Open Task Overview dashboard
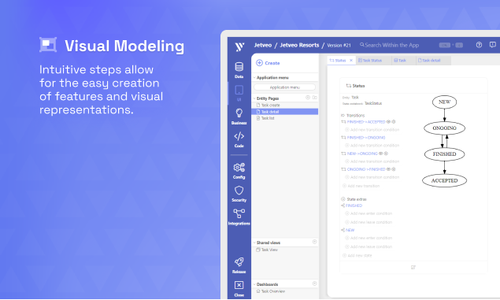Image resolution: width=500 pixels, height=300 pixels. 271,291
